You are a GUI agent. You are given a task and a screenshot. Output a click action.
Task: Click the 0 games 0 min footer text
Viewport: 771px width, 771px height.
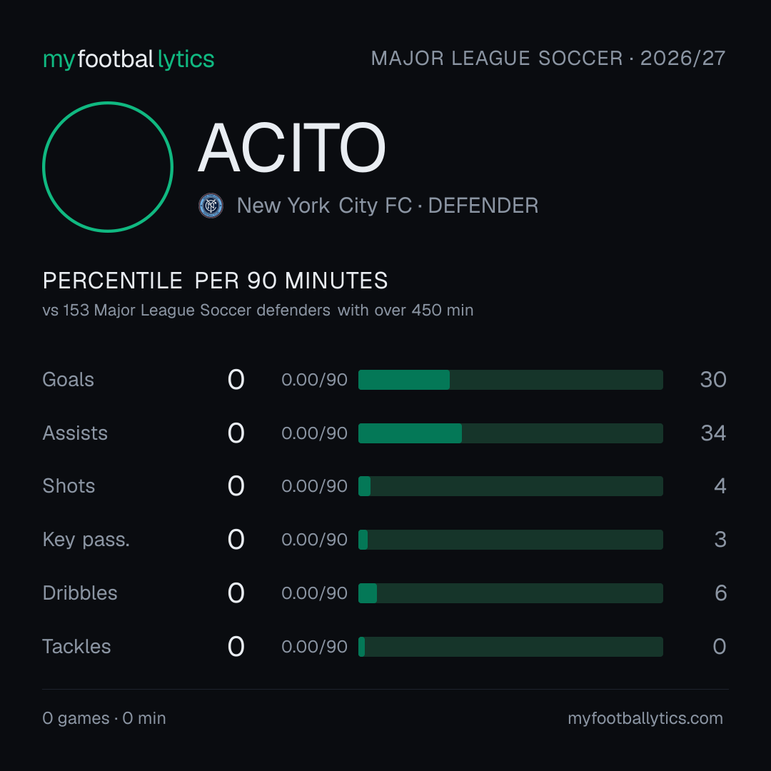pos(104,718)
